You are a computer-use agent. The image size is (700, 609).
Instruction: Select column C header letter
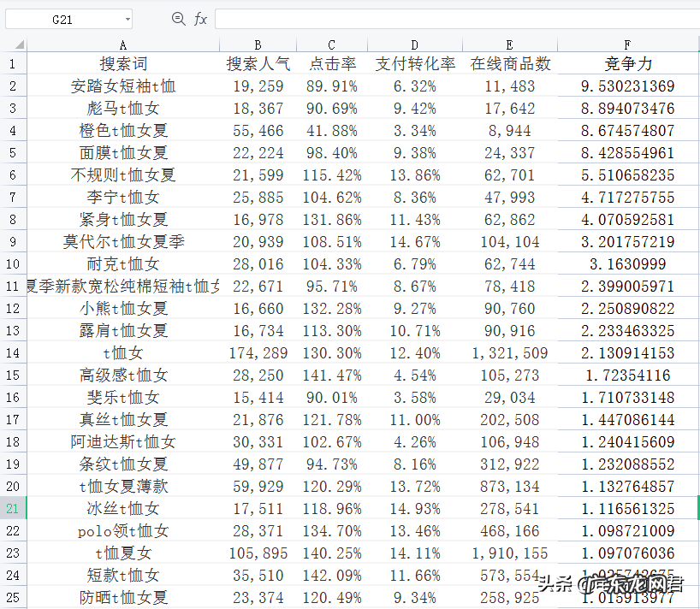[x=329, y=44]
